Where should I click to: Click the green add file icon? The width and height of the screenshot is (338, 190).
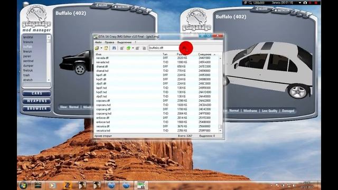click(x=129, y=48)
